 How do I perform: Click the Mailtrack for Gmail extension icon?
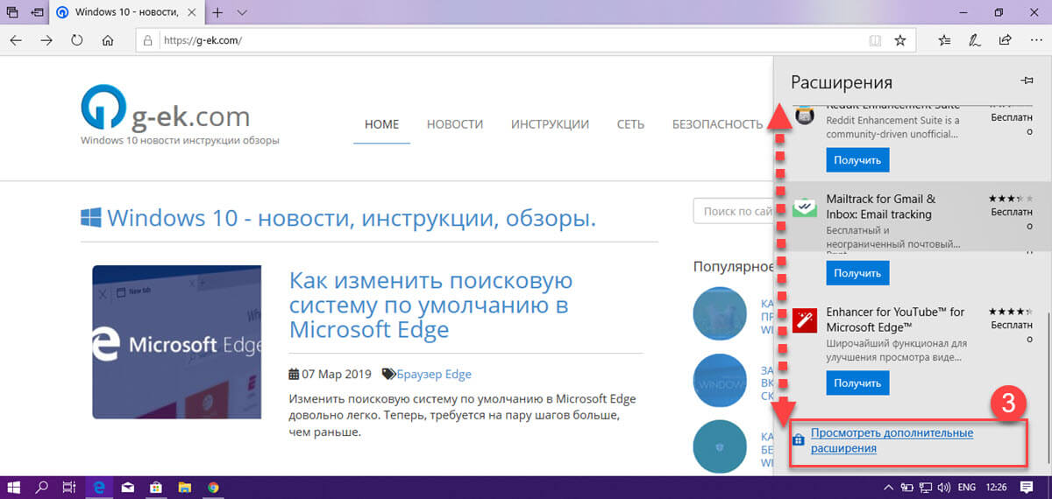pos(805,207)
